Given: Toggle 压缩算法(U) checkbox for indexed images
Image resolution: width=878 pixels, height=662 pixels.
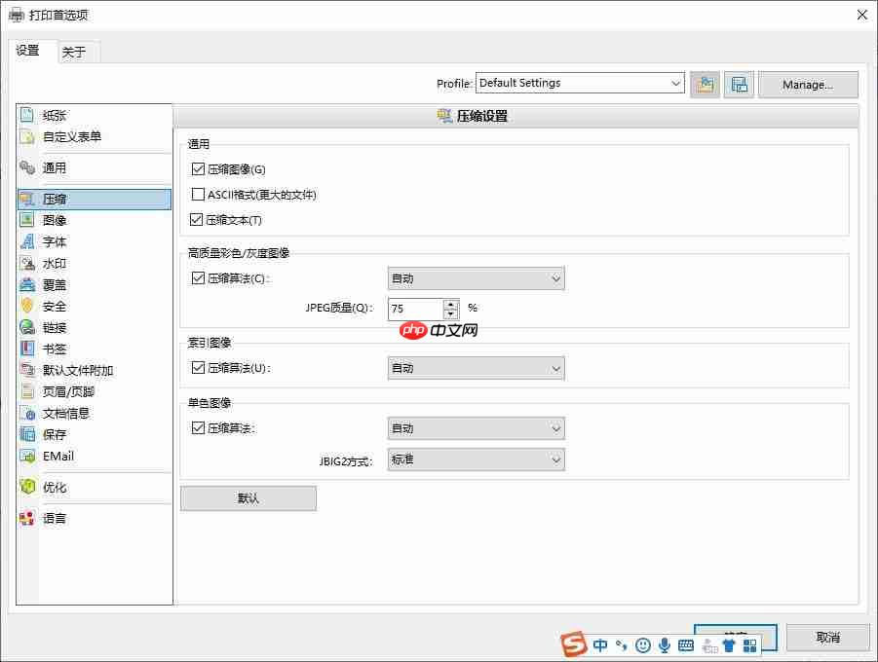Looking at the screenshot, I should click(x=198, y=367).
